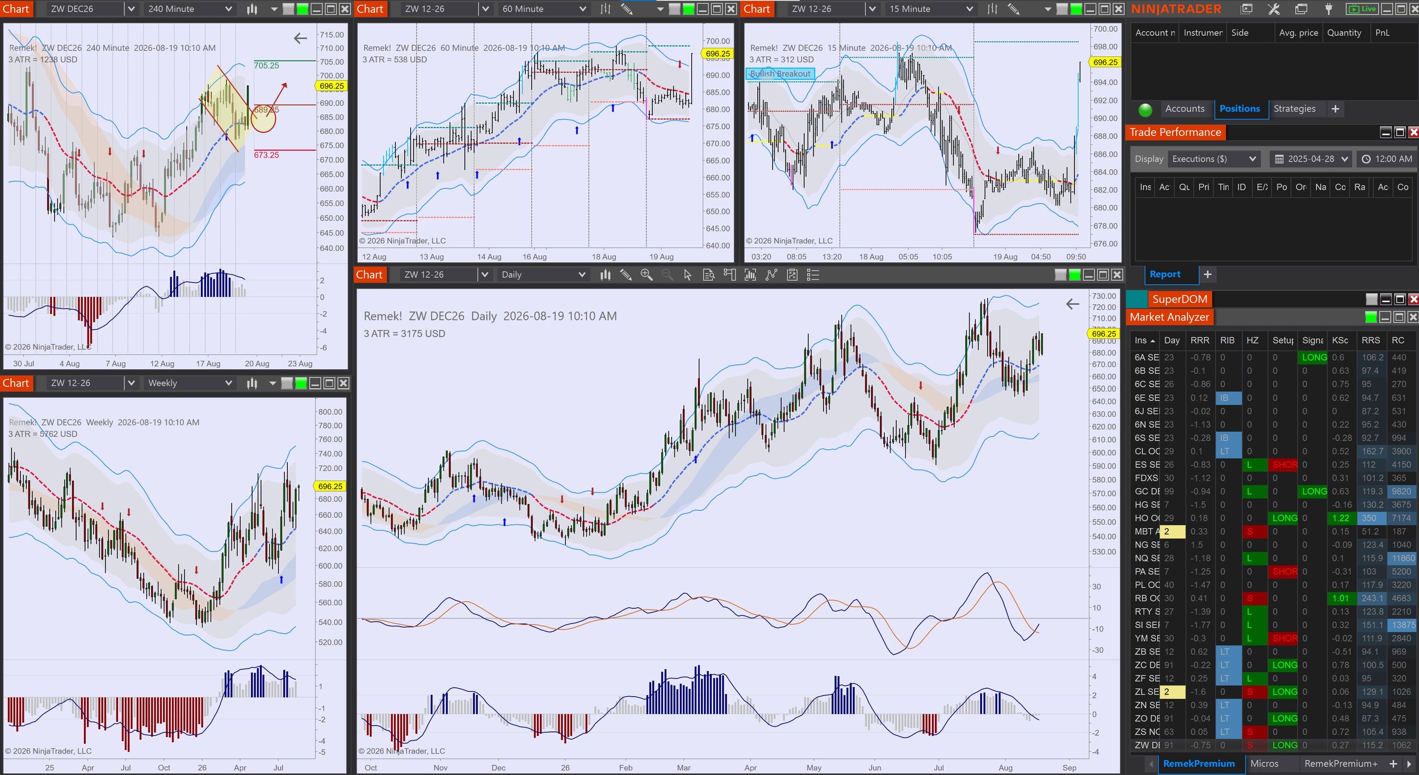Toggle Live mode button in NinjaTrader header

click(x=1361, y=9)
